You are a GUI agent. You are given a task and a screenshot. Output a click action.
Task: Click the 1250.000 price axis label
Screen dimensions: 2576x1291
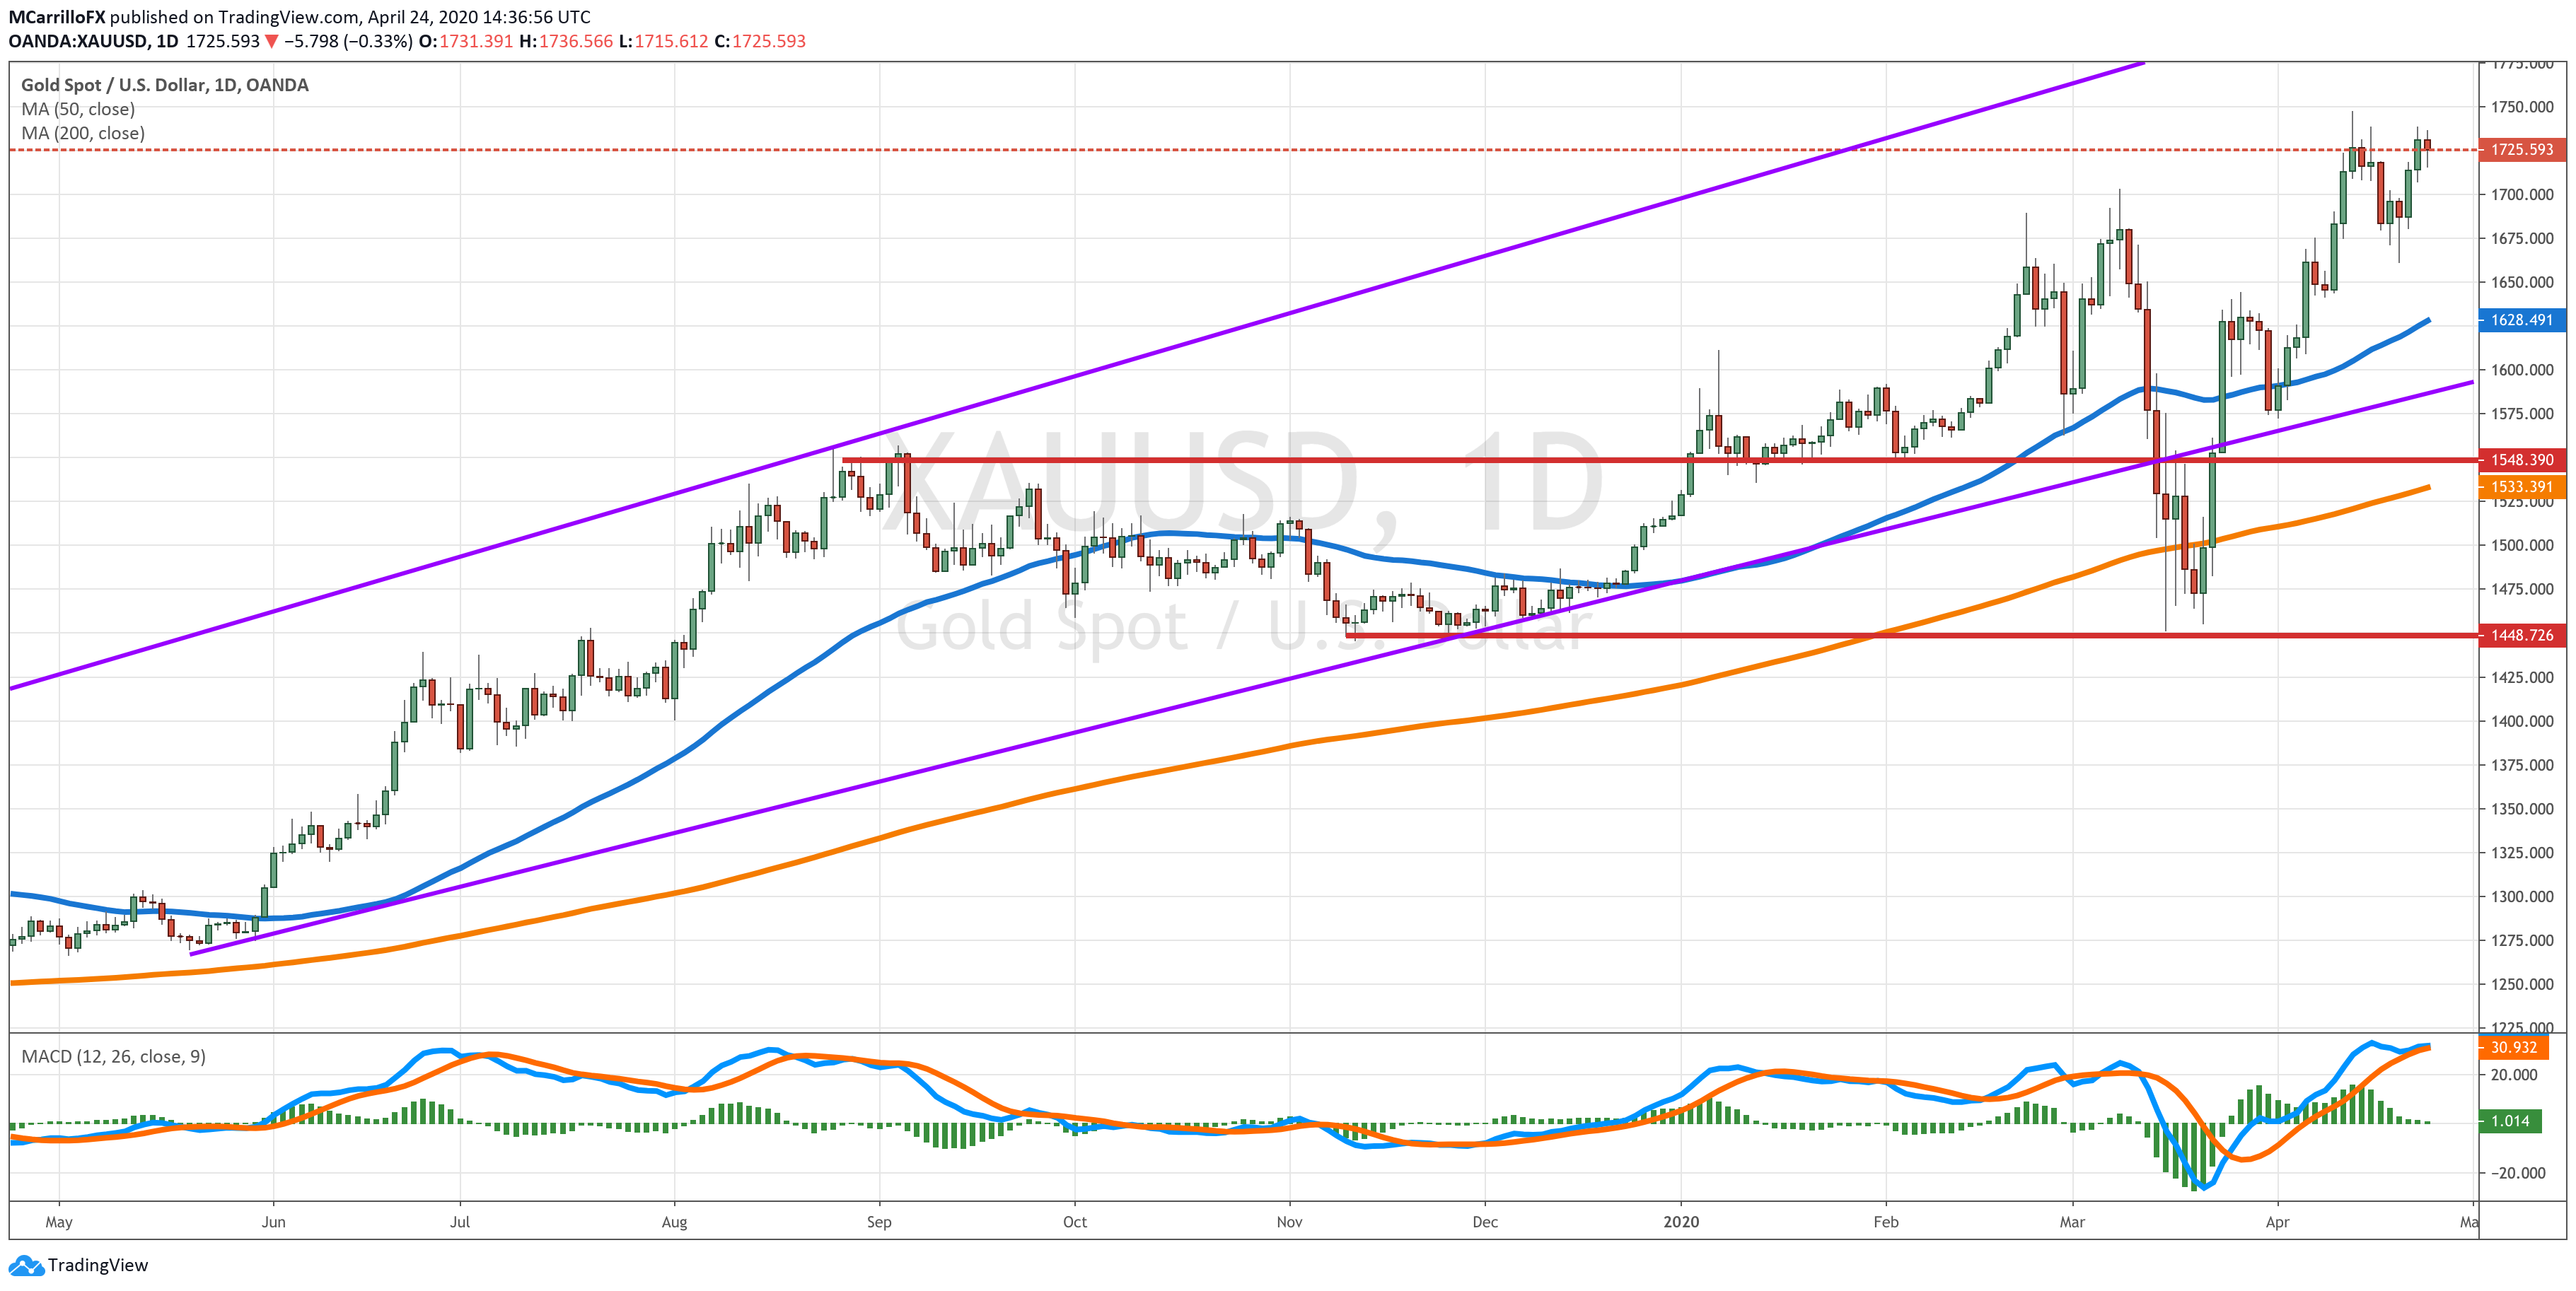tap(2522, 984)
